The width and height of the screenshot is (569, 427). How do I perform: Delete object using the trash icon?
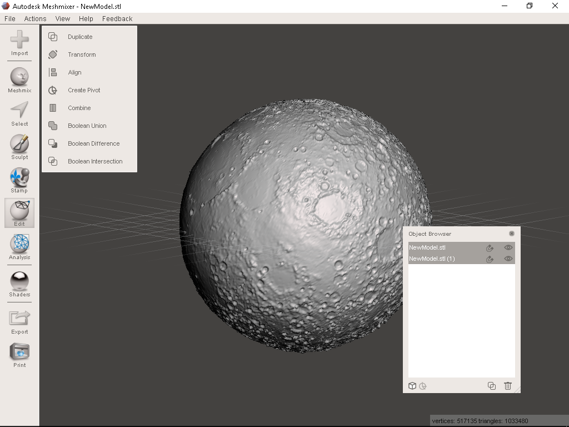tap(507, 386)
